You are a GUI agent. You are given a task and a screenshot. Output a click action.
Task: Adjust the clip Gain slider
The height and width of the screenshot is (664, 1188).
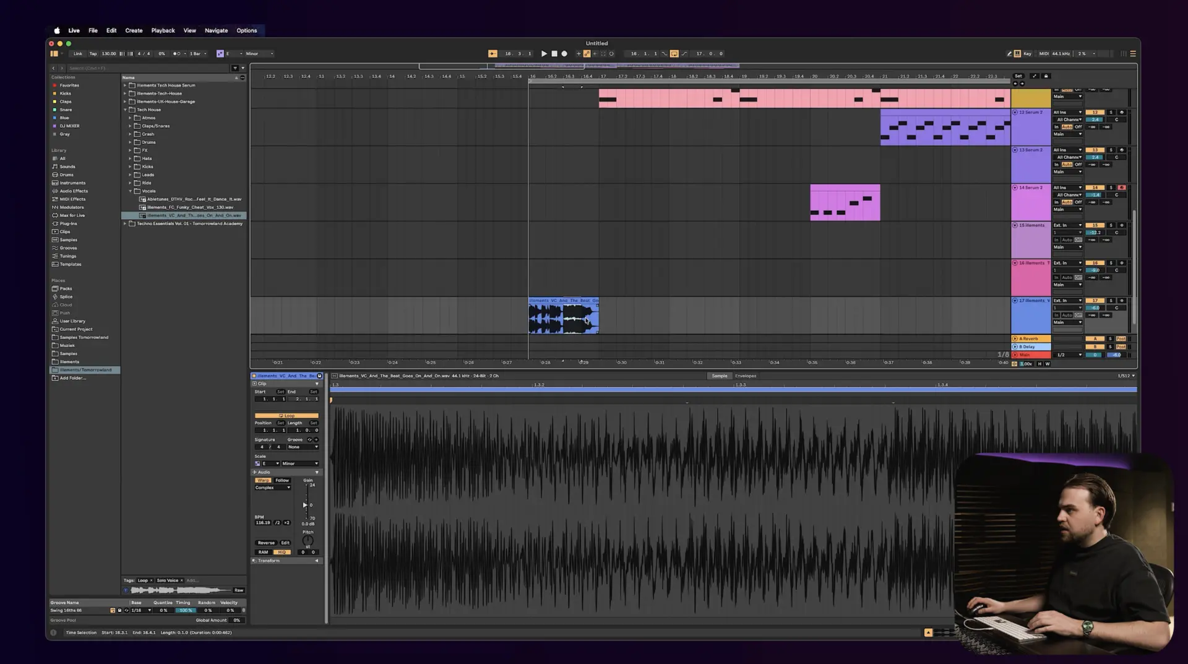pyautogui.click(x=305, y=505)
